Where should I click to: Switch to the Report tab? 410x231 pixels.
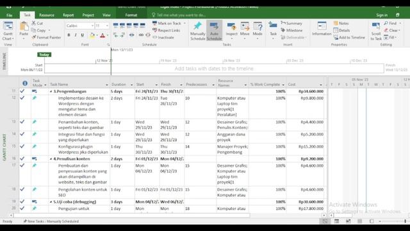coord(69,15)
